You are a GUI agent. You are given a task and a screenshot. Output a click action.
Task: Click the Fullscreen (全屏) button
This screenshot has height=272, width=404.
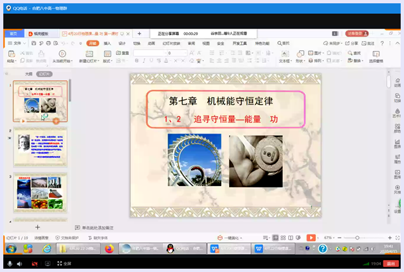64,263
